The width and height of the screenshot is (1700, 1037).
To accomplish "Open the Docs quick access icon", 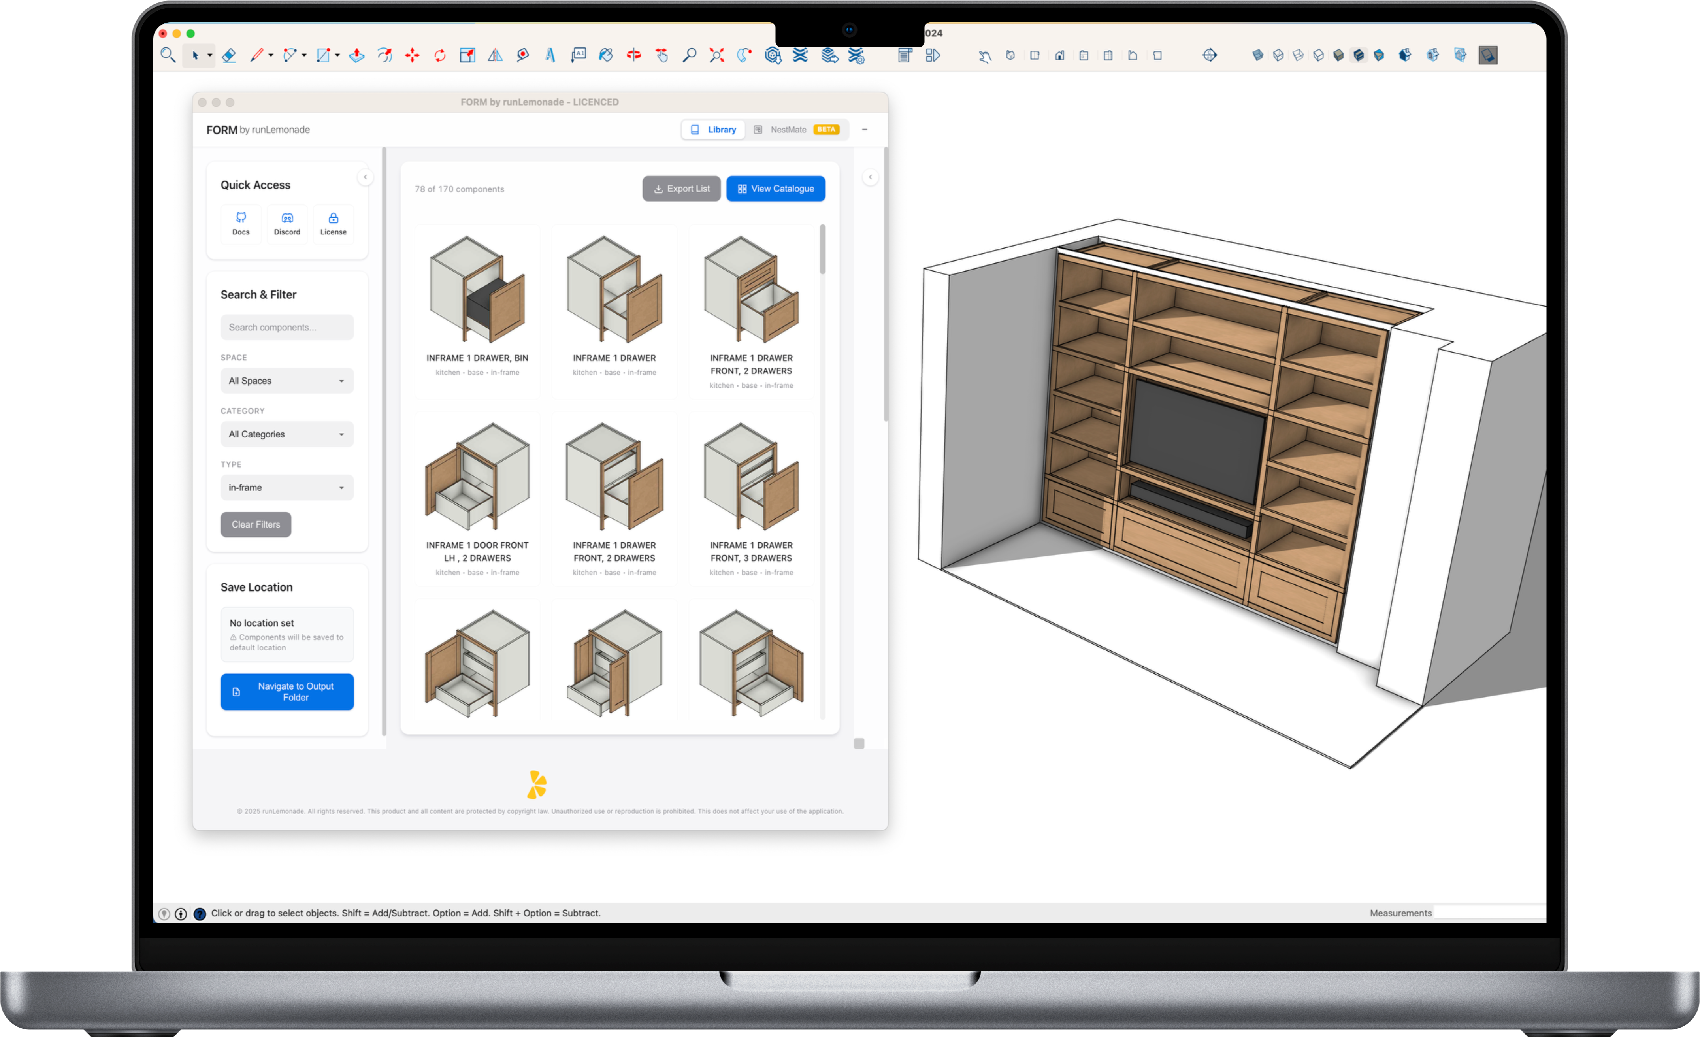I will [x=241, y=224].
